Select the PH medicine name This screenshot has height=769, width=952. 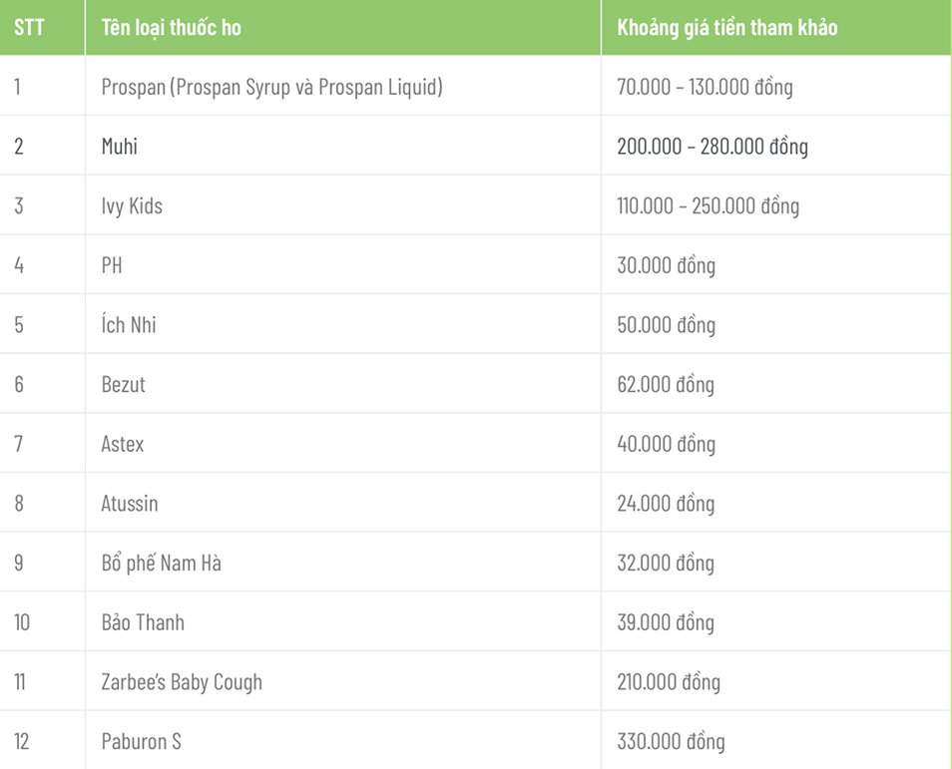click(112, 266)
